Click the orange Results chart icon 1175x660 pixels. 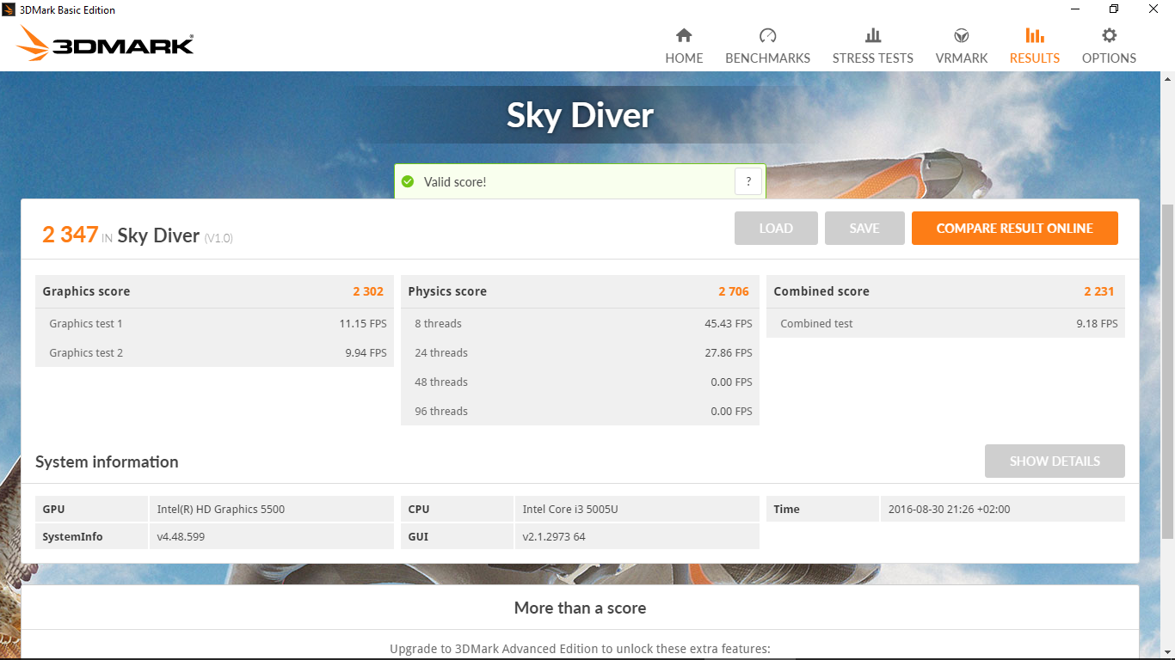point(1034,35)
